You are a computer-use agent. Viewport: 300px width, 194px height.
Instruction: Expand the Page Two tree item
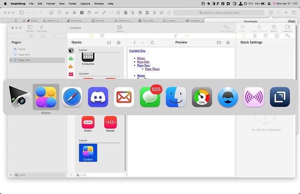[11, 60]
